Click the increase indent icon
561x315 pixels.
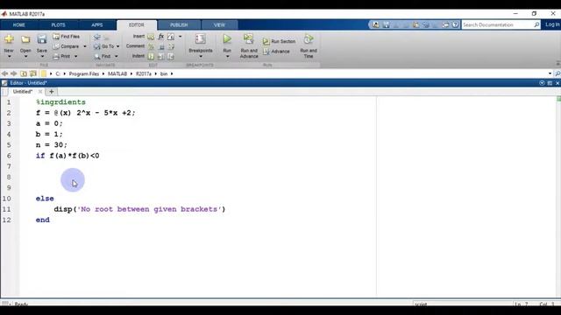tap(161, 56)
